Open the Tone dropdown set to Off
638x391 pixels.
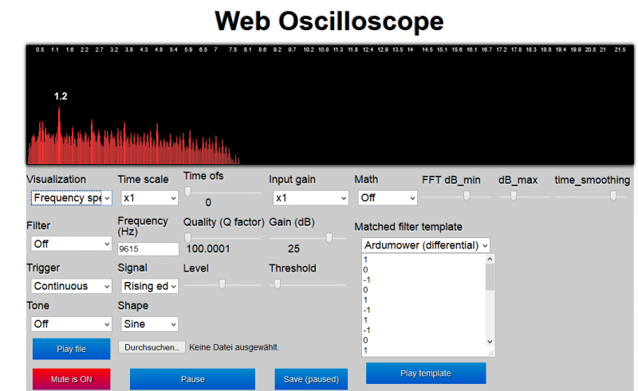coord(71,324)
